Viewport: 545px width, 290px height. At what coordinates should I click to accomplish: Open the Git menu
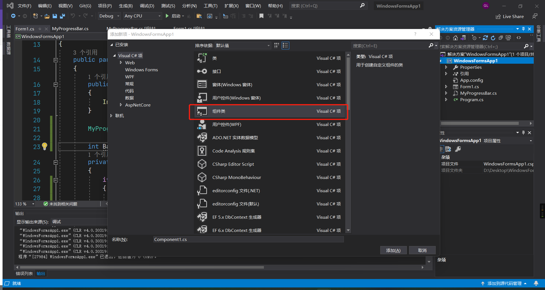(x=85, y=6)
